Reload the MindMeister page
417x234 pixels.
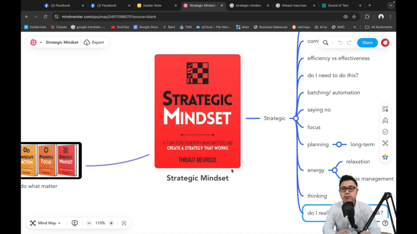click(46, 17)
